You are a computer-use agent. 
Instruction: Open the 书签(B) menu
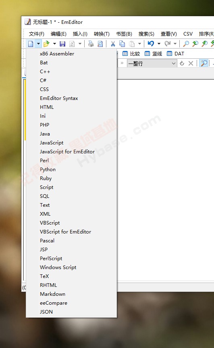pos(124,34)
